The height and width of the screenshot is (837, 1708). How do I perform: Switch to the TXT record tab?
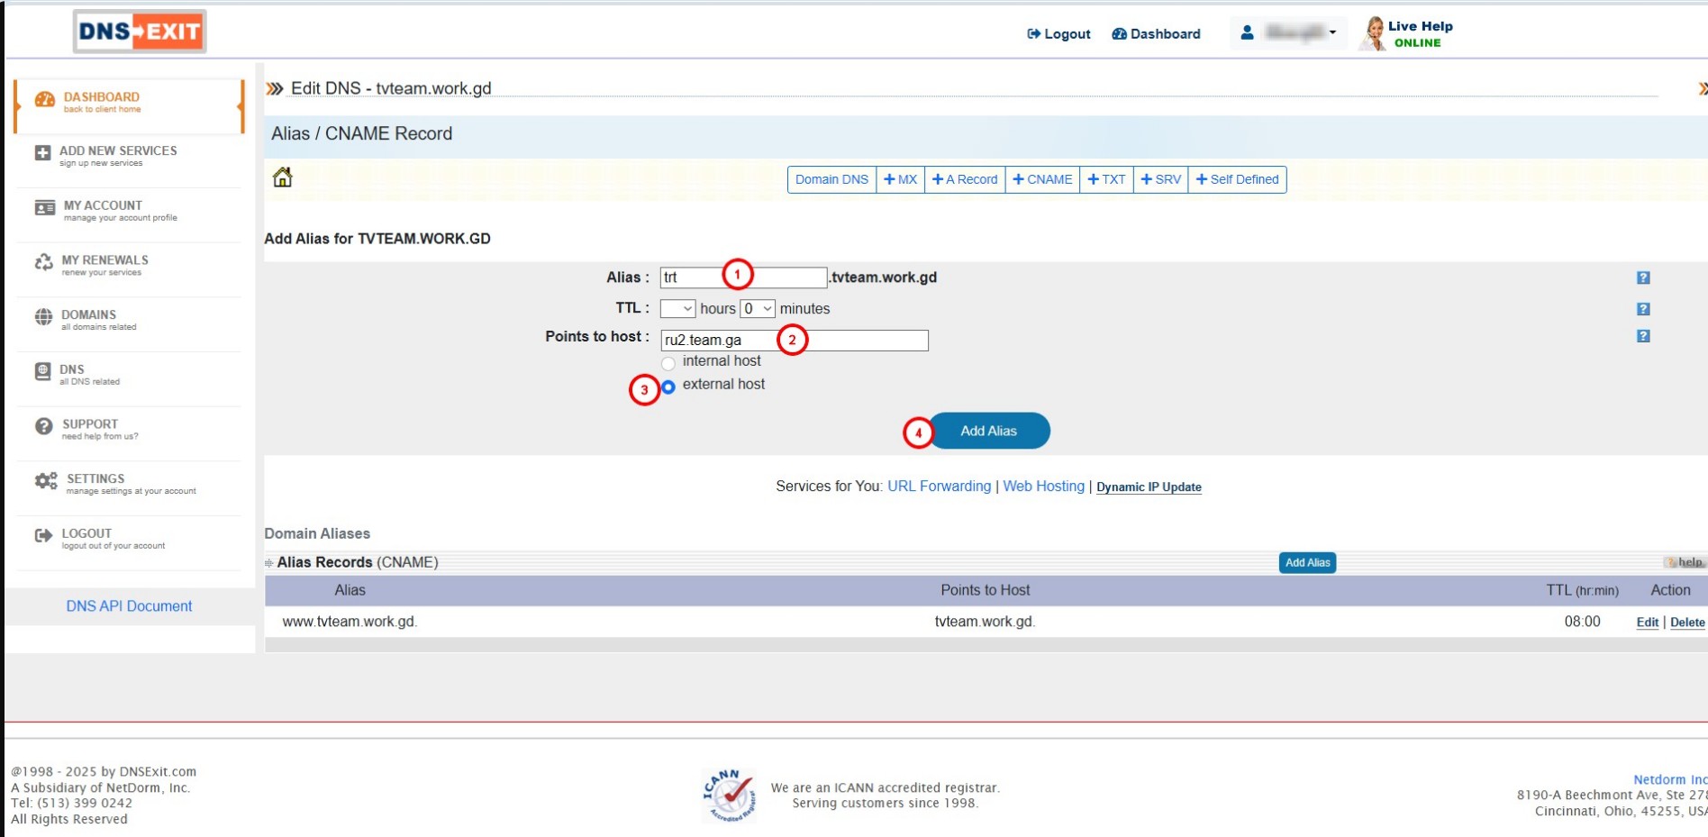1106,179
